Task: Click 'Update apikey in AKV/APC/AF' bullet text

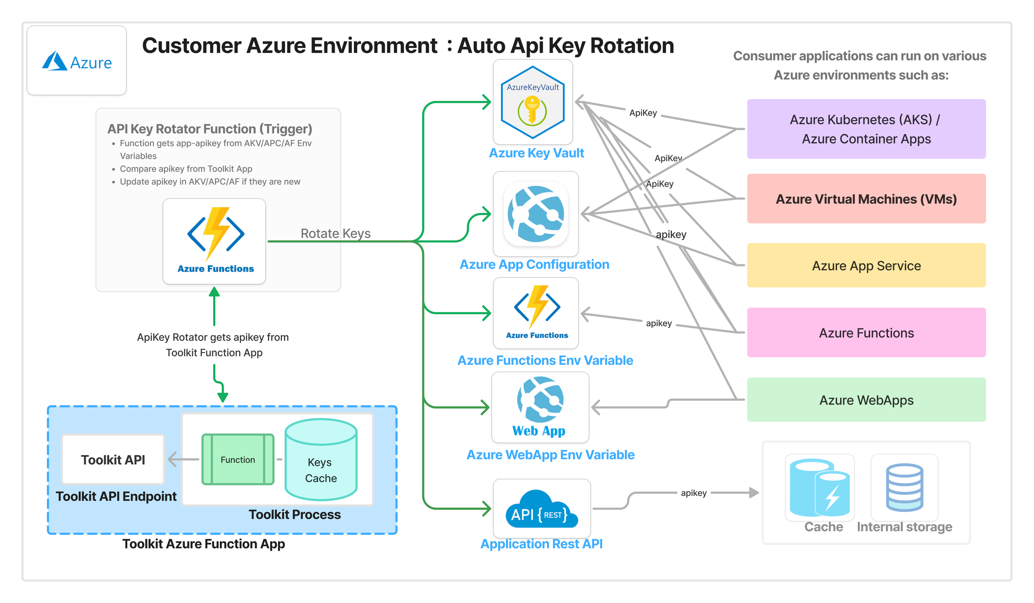Action: click(210, 181)
